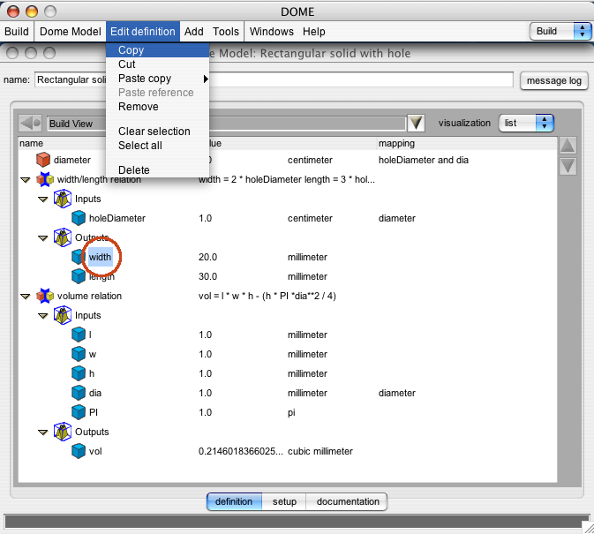
Task: Click the model name input field
Action: [x=274, y=80]
